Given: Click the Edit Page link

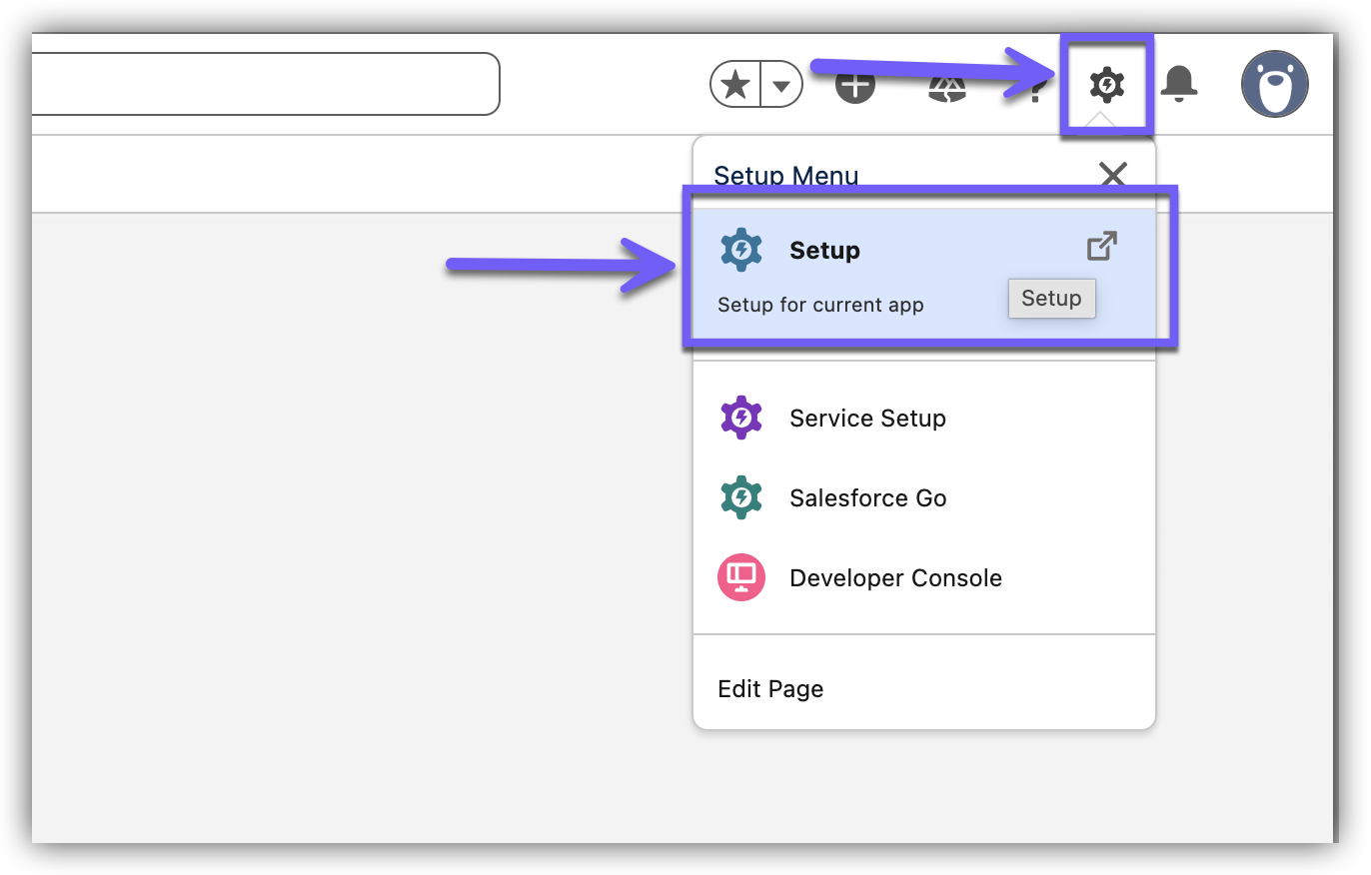Looking at the screenshot, I should click(x=770, y=689).
